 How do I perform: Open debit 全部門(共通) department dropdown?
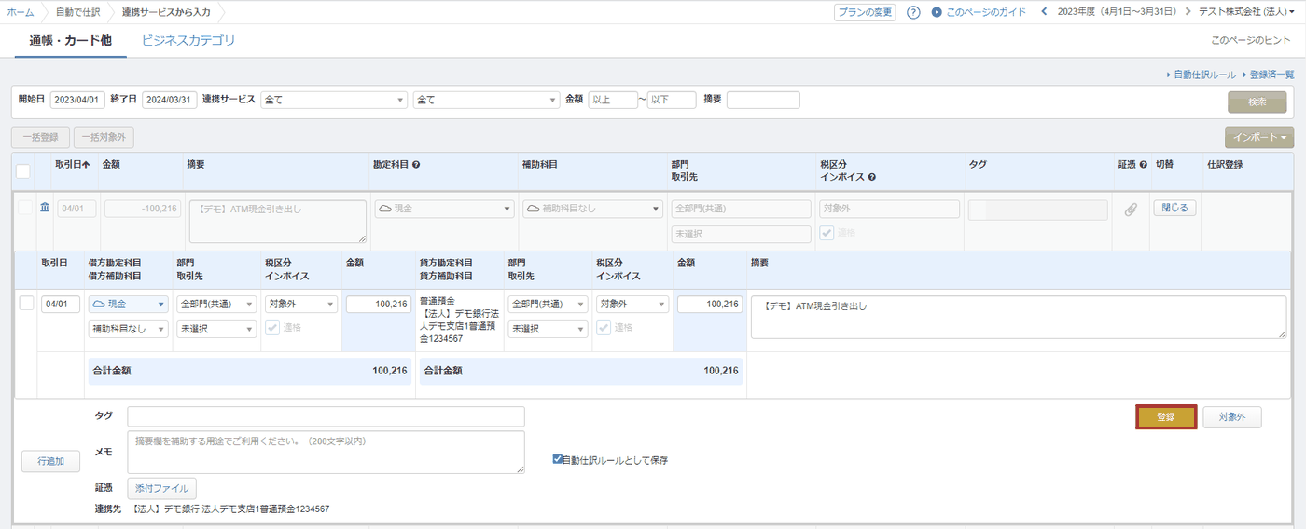tap(216, 304)
